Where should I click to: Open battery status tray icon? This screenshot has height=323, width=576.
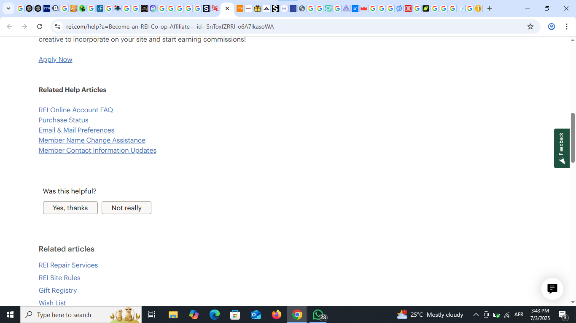click(497, 315)
